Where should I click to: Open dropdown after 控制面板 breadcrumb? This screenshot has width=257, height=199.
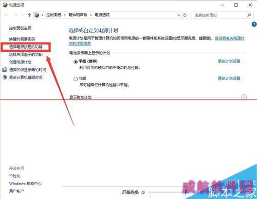65,15
